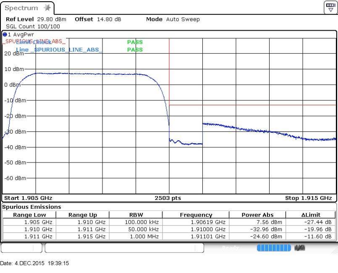Click the blue trace 1 AvgPwr marker dot

coord(5,34)
